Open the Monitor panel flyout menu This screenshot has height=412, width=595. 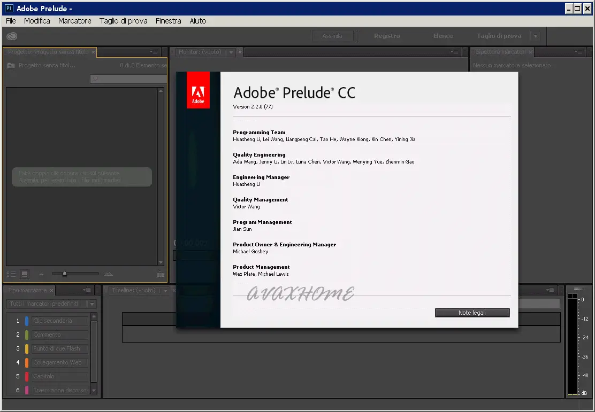[x=455, y=51]
